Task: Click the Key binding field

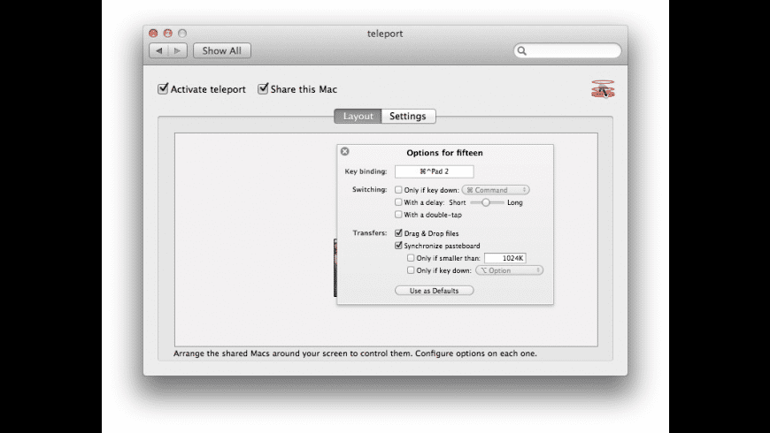Action: [434, 171]
